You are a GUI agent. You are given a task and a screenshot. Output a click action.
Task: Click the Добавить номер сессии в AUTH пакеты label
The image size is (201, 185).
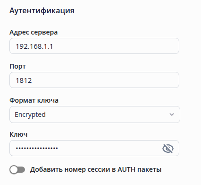(x=96, y=169)
